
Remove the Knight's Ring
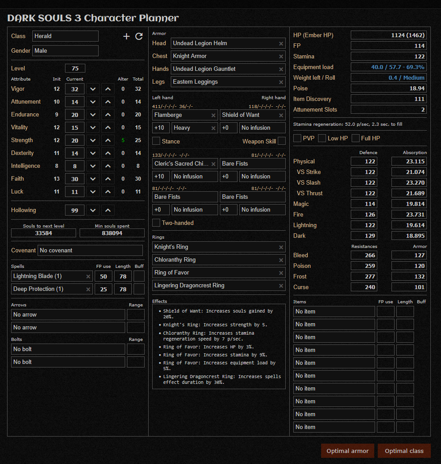coord(281,247)
